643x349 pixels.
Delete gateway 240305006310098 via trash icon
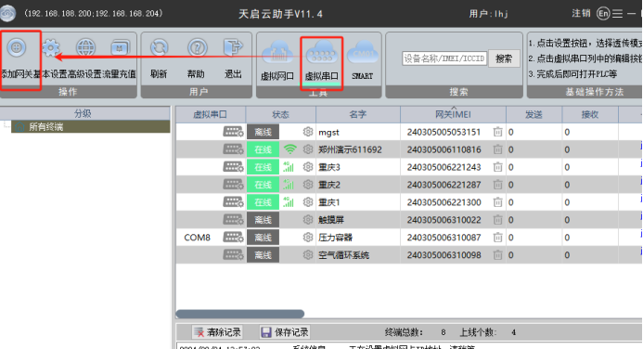[497, 254]
